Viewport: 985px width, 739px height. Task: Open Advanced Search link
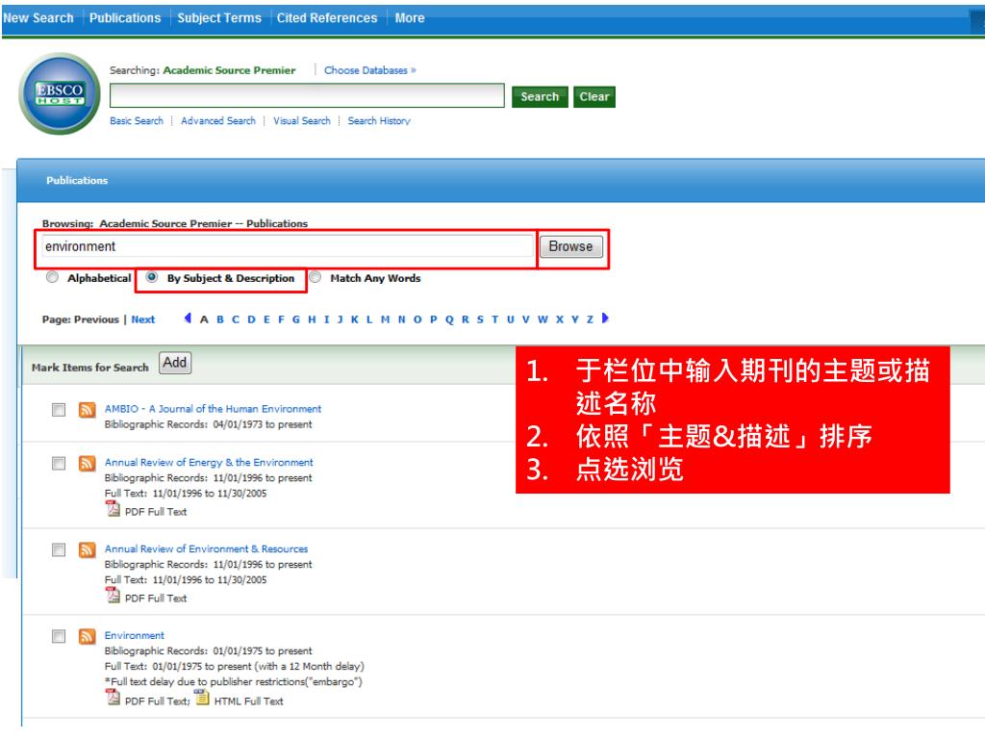[218, 120]
